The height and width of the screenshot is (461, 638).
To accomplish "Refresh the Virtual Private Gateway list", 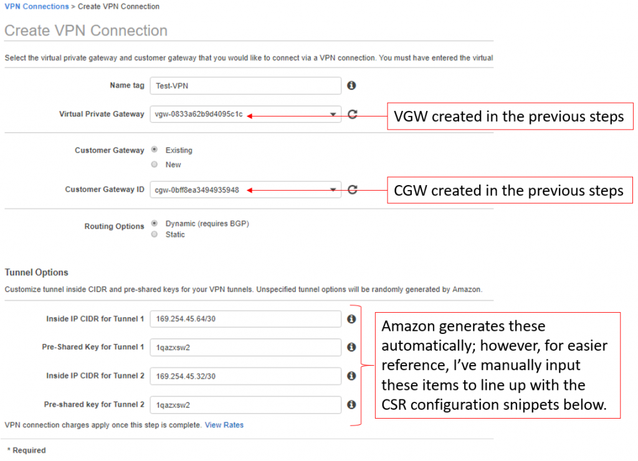I will (x=353, y=114).
